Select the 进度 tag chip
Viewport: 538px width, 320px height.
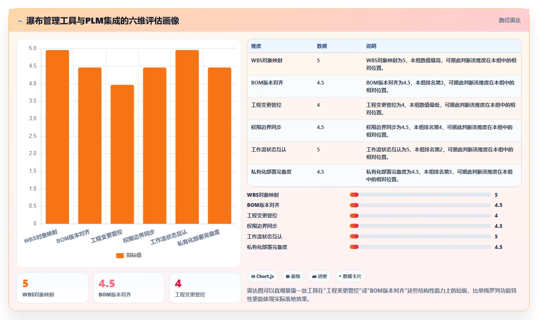[x=319, y=276]
